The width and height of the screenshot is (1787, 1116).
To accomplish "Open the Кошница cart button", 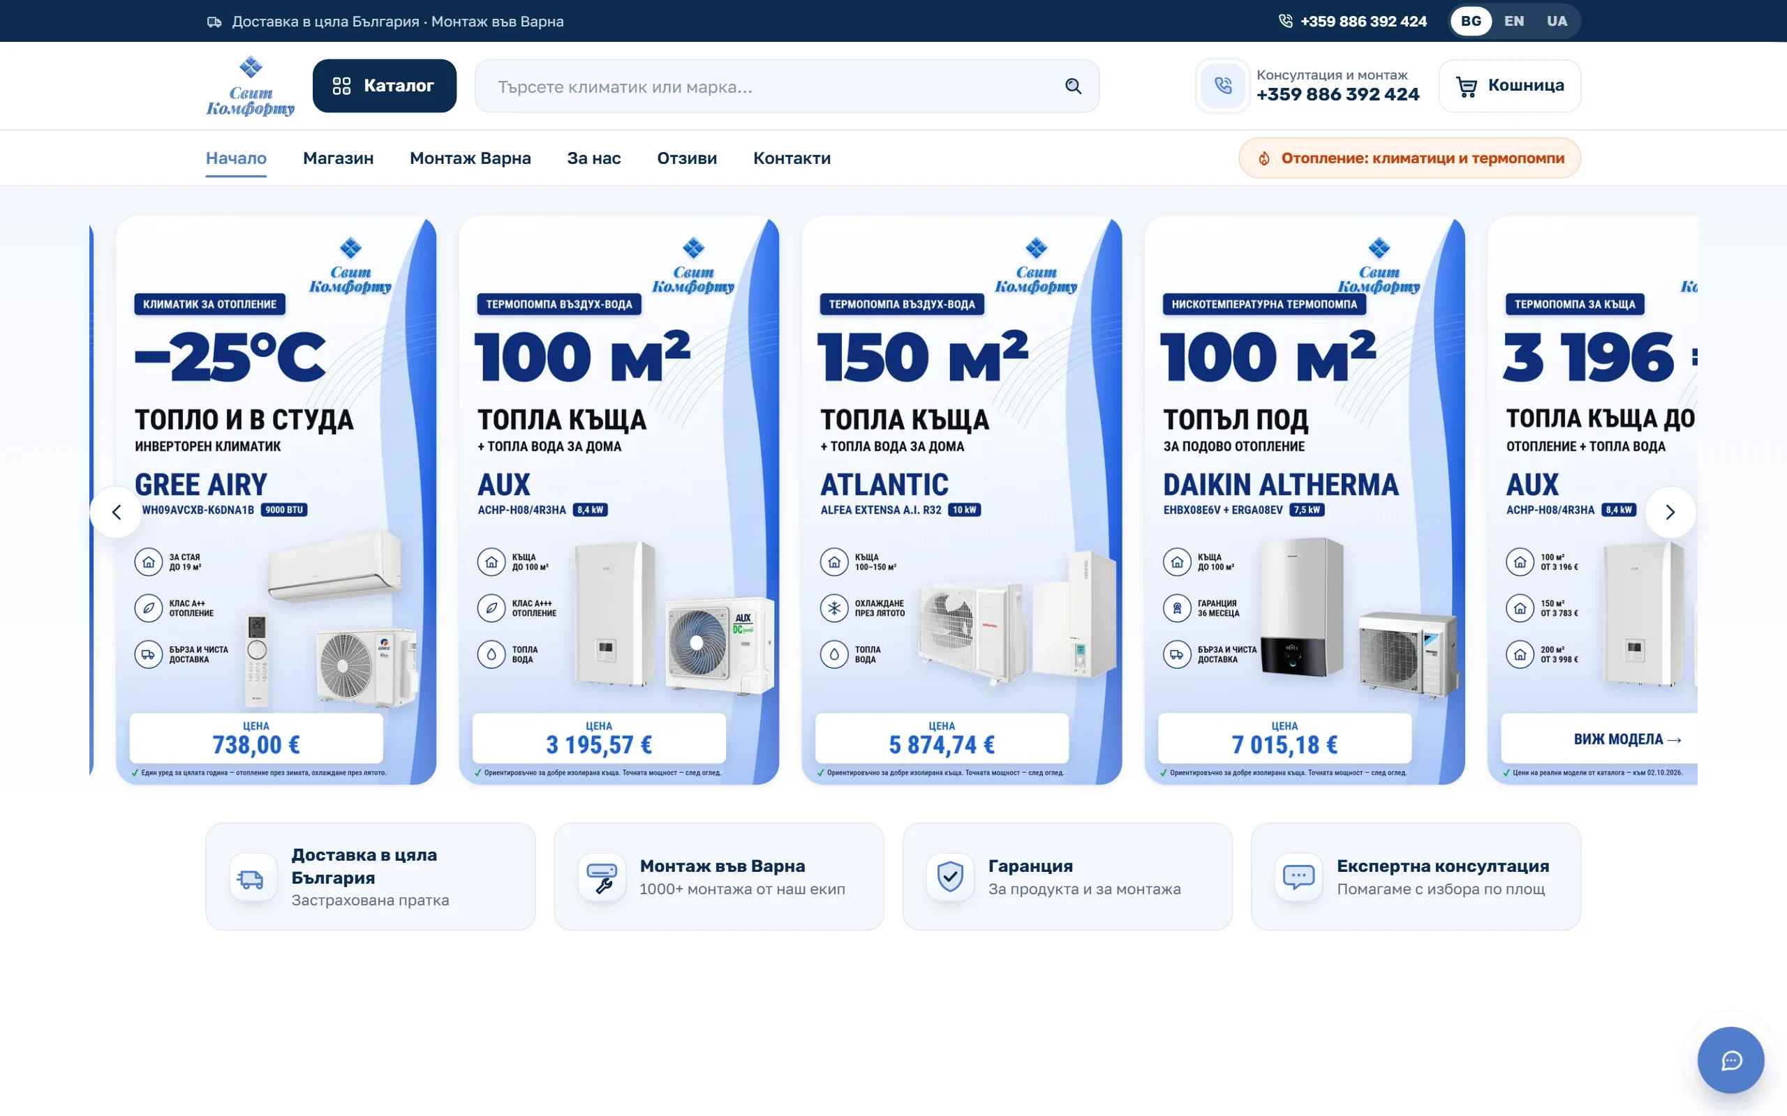I will click(x=1509, y=86).
